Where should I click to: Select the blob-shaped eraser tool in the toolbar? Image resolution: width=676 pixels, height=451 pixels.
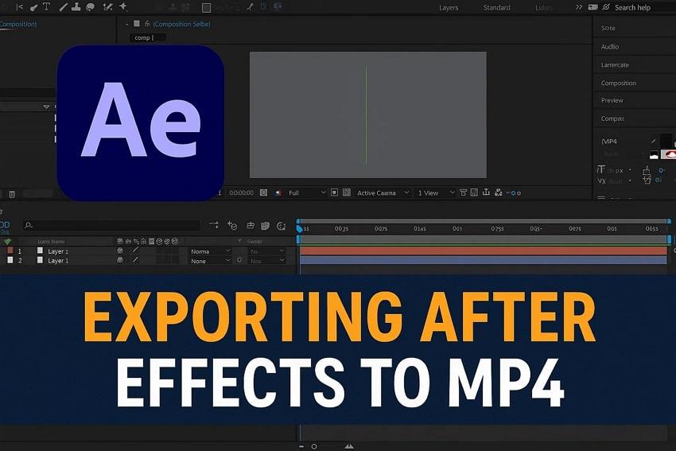coord(90,7)
